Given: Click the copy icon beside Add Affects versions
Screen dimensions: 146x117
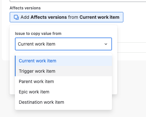Looking at the screenshot, I should [x=16, y=17].
